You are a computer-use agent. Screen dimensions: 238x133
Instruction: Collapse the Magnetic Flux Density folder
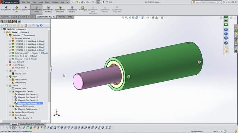coord(10,91)
